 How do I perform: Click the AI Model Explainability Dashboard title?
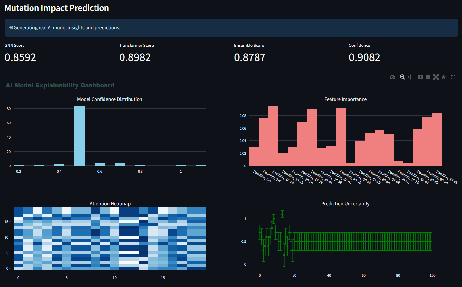60,85
